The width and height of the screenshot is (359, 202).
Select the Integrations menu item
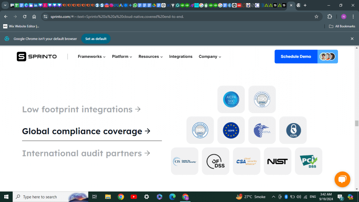pos(181,56)
